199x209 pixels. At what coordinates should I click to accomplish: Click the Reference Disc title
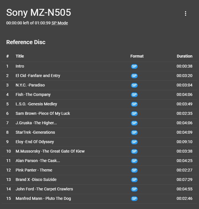[x=26, y=42]
